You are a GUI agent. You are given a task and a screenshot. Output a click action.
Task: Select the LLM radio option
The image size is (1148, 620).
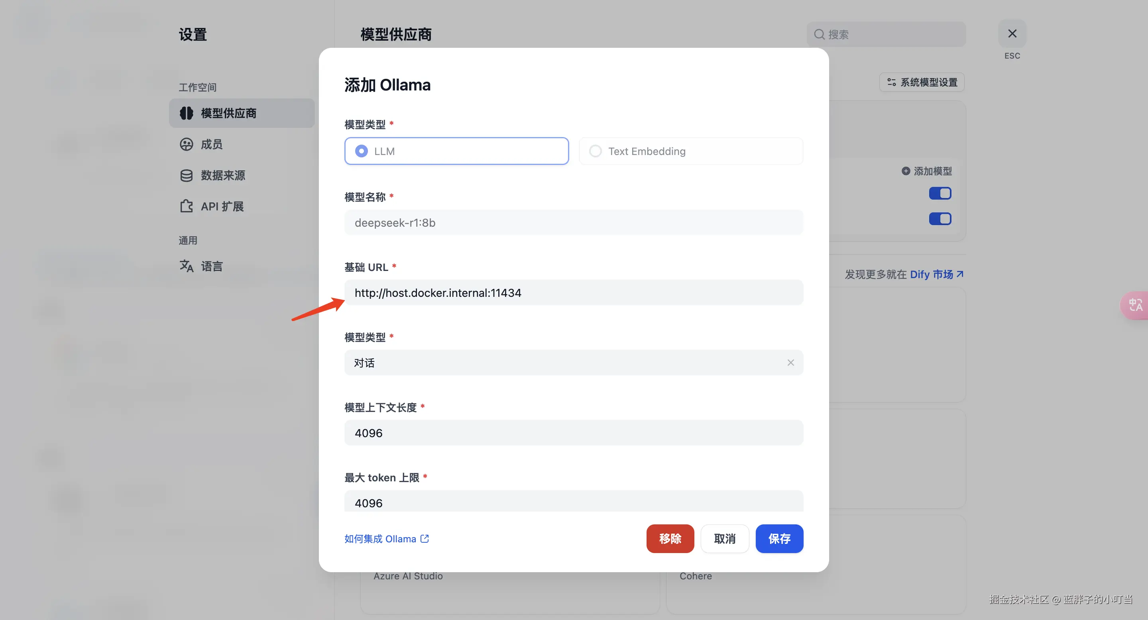pyautogui.click(x=362, y=151)
